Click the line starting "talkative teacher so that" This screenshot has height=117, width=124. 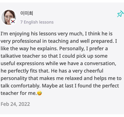(x=54, y=56)
